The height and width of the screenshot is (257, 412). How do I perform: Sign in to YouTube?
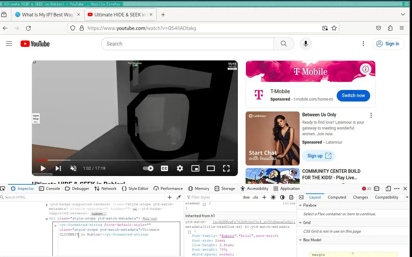[388, 44]
